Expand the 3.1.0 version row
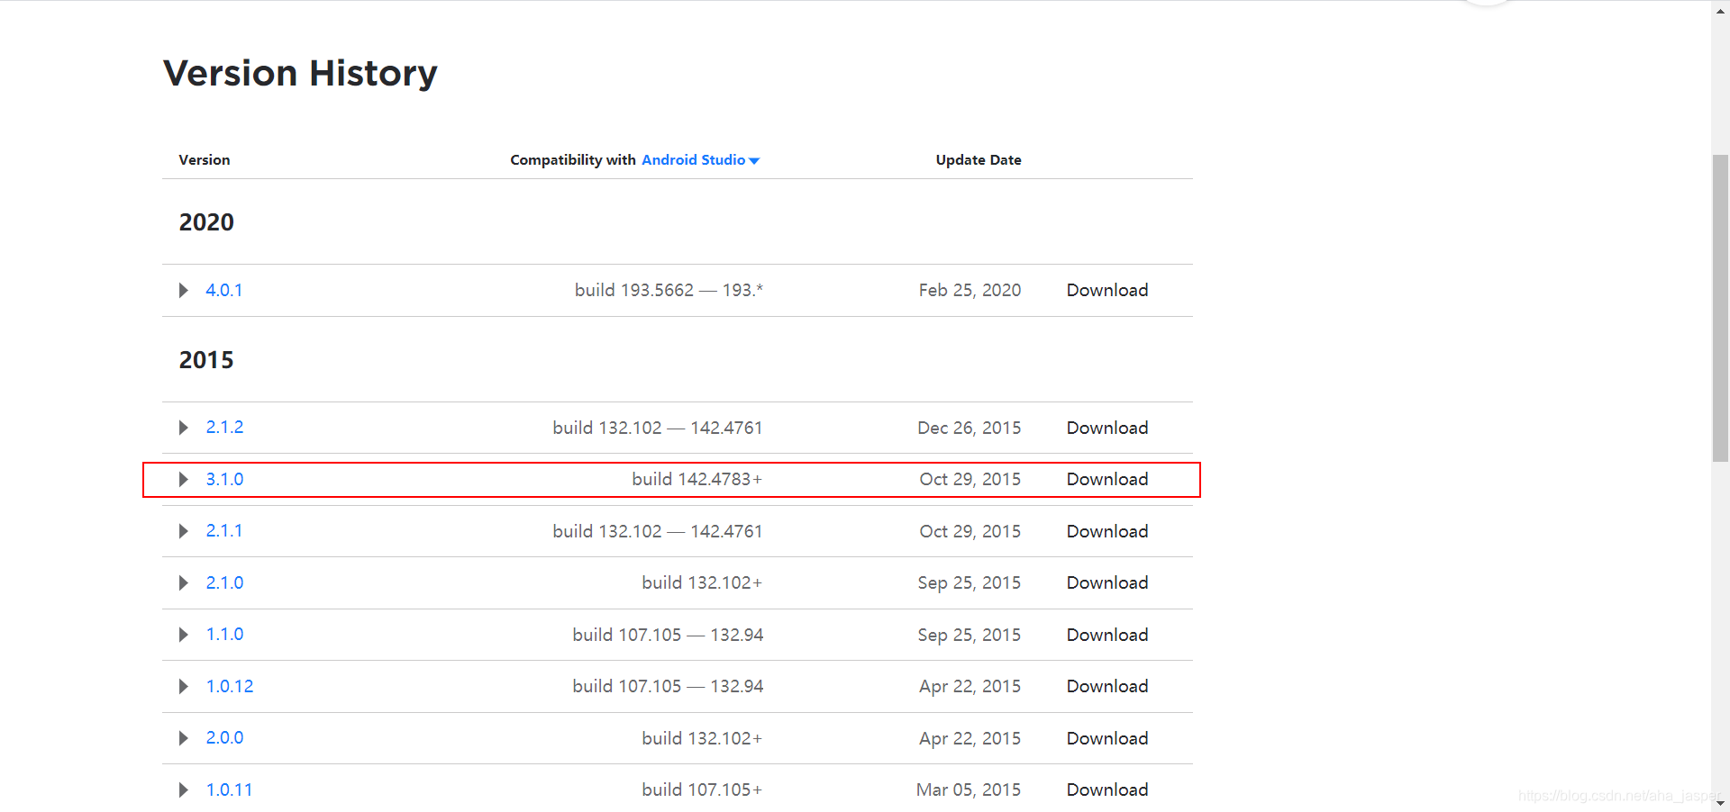 (x=184, y=479)
